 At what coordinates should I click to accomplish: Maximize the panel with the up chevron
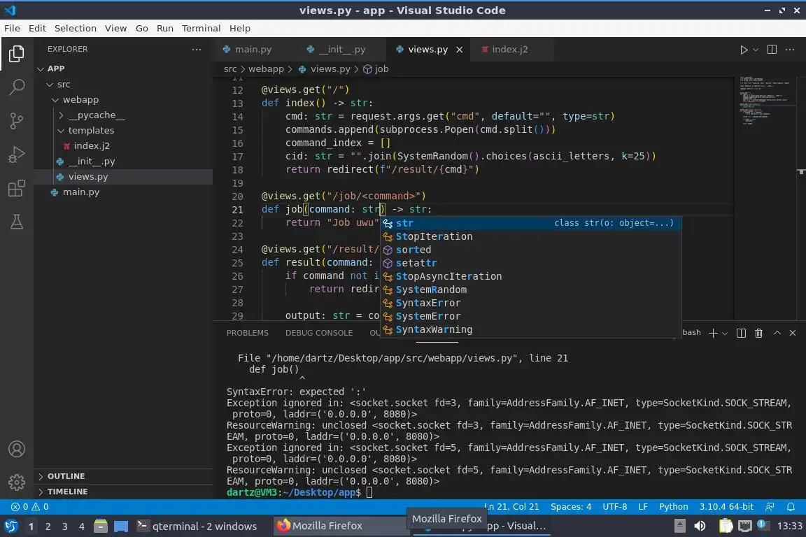[x=777, y=333]
